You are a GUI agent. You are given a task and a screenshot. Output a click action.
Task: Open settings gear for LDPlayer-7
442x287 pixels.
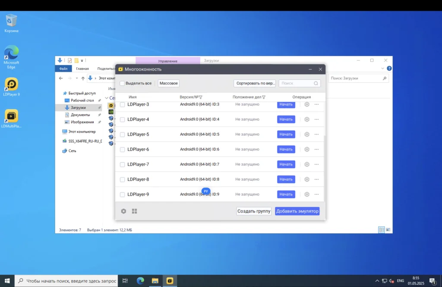coord(307,164)
